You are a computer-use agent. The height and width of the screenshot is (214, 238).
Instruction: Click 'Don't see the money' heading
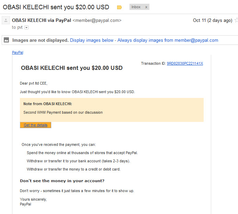62,181
